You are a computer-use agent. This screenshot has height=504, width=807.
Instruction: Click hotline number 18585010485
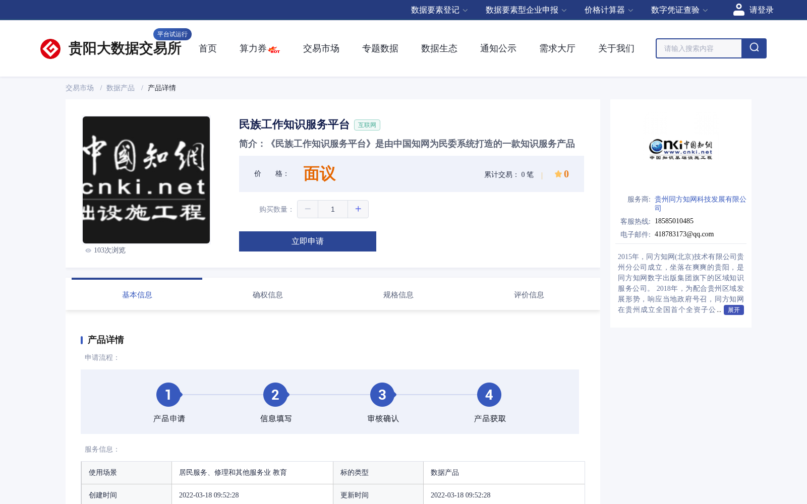674,221
